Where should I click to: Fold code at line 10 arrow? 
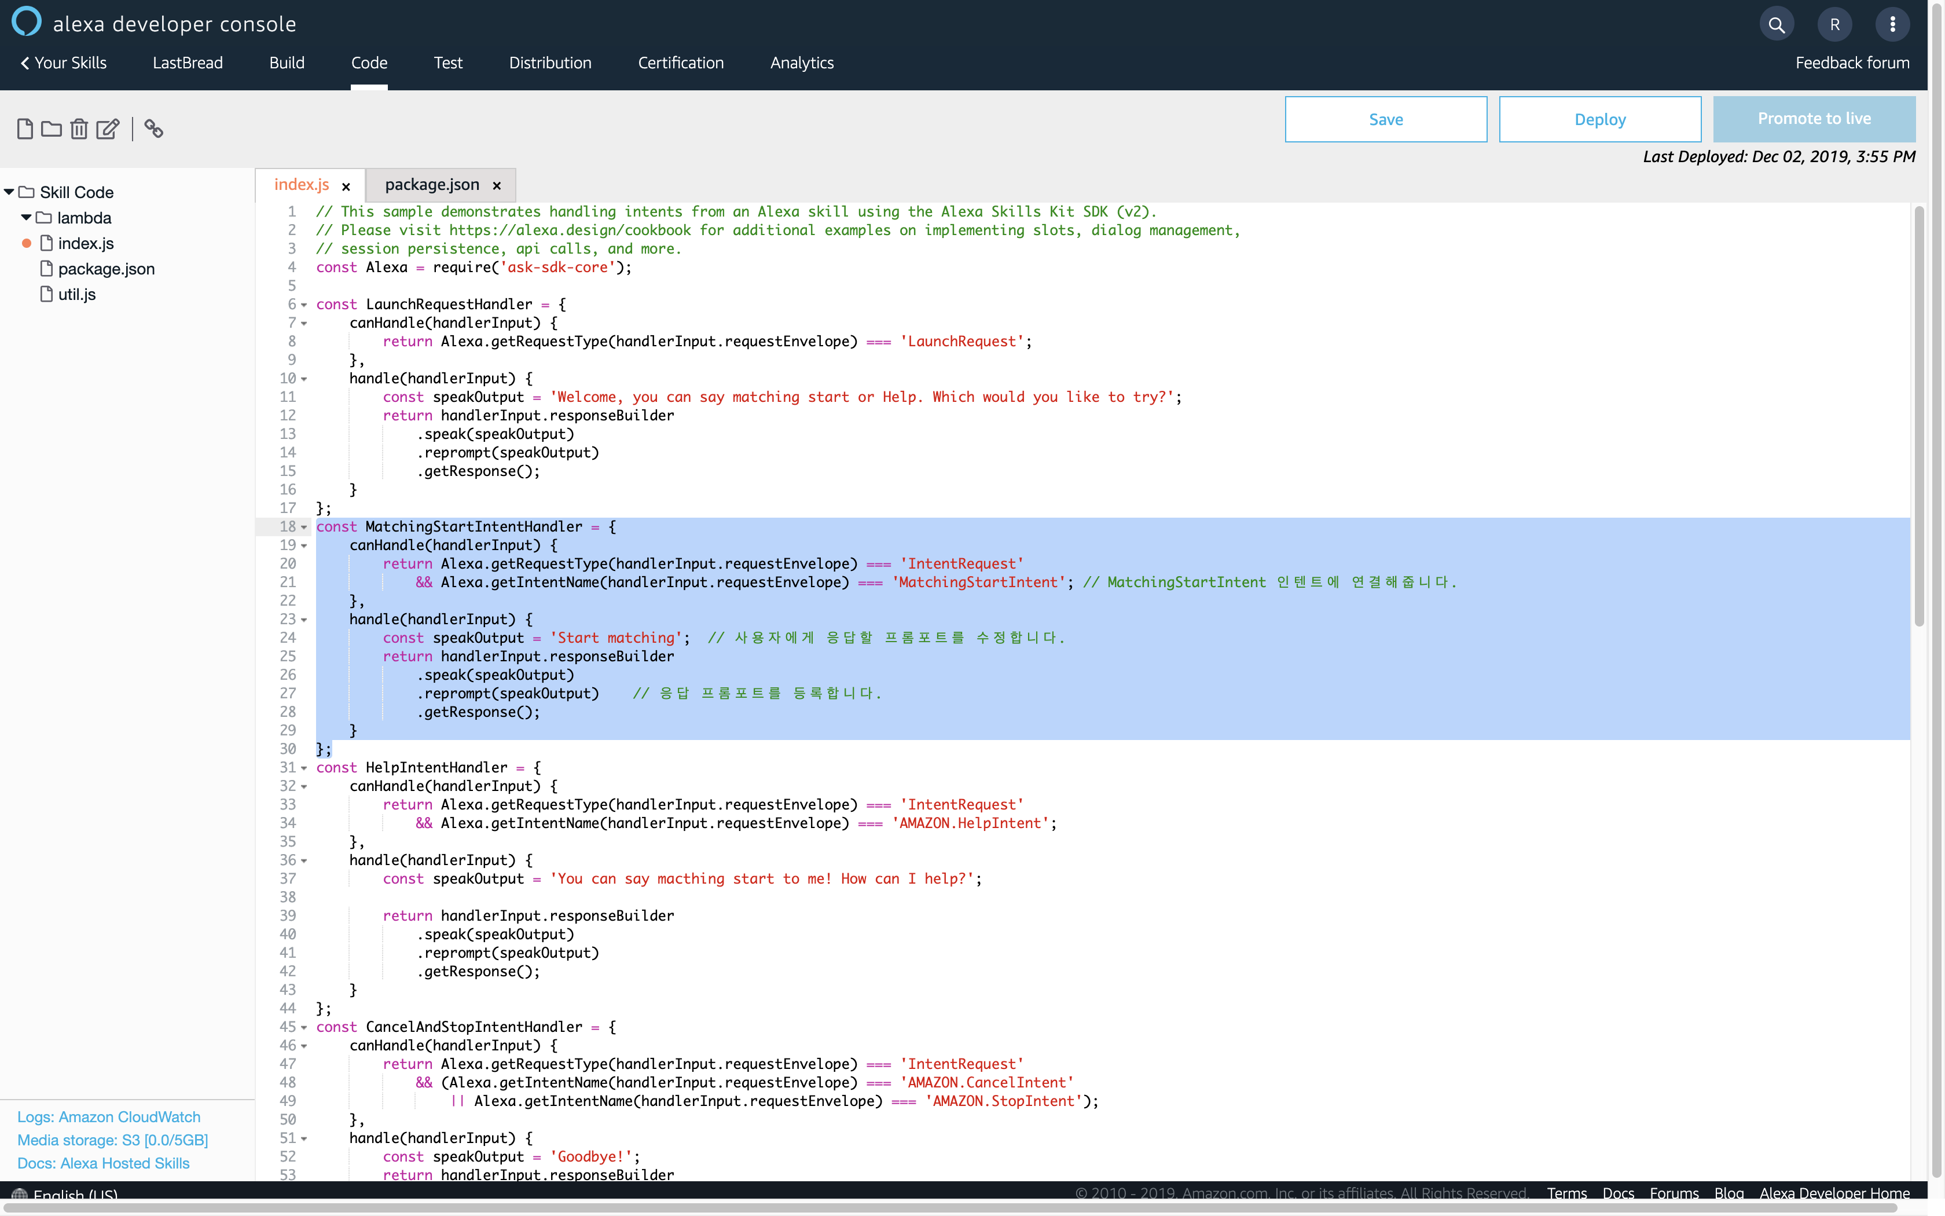pyautogui.click(x=304, y=379)
